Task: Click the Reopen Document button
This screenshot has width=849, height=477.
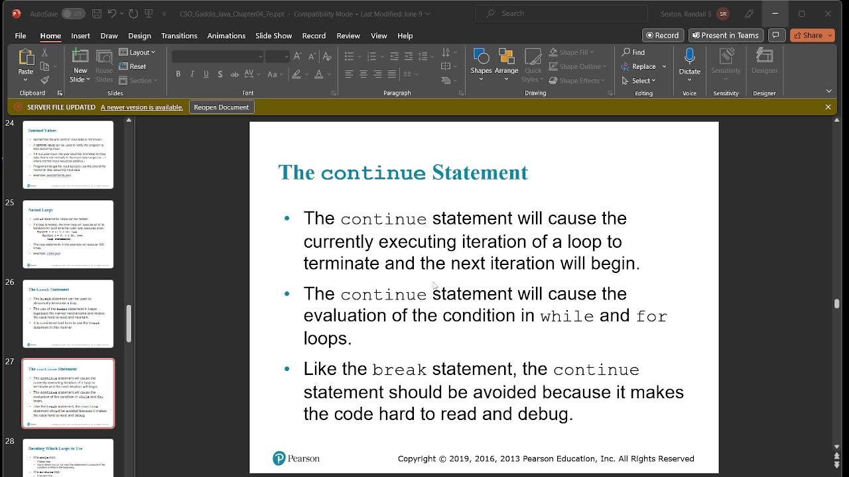Action: pos(222,107)
